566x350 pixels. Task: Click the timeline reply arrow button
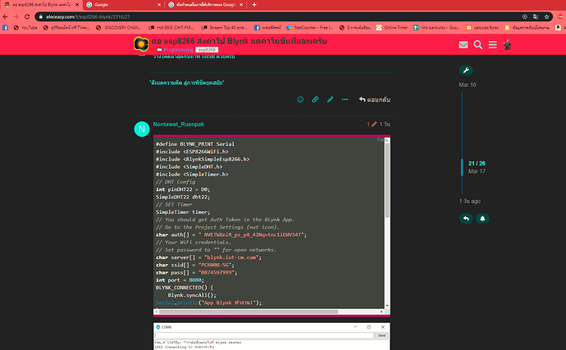coord(466,219)
